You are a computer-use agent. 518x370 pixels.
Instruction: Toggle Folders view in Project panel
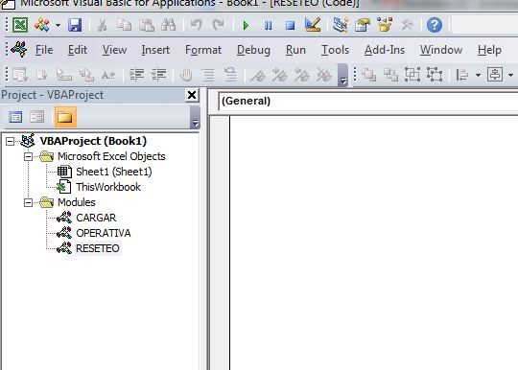[x=65, y=117]
